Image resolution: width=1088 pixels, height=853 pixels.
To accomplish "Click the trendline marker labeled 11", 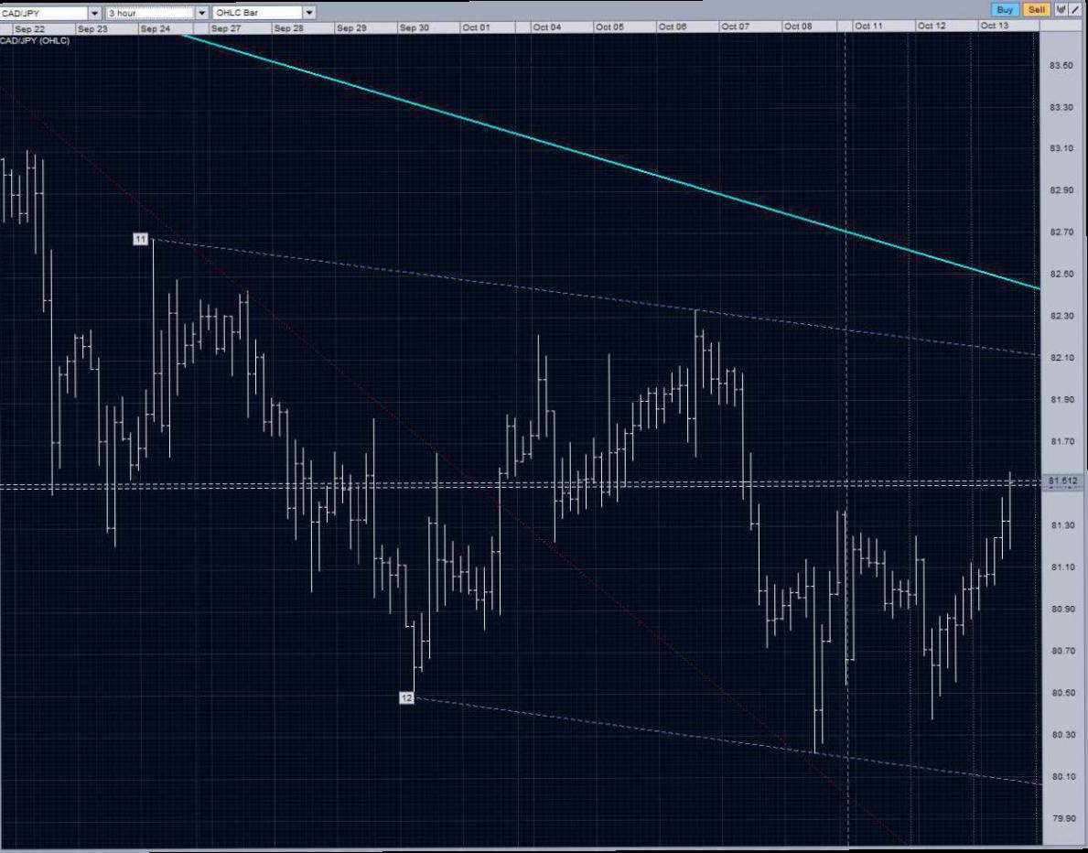I will (x=140, y=239).
